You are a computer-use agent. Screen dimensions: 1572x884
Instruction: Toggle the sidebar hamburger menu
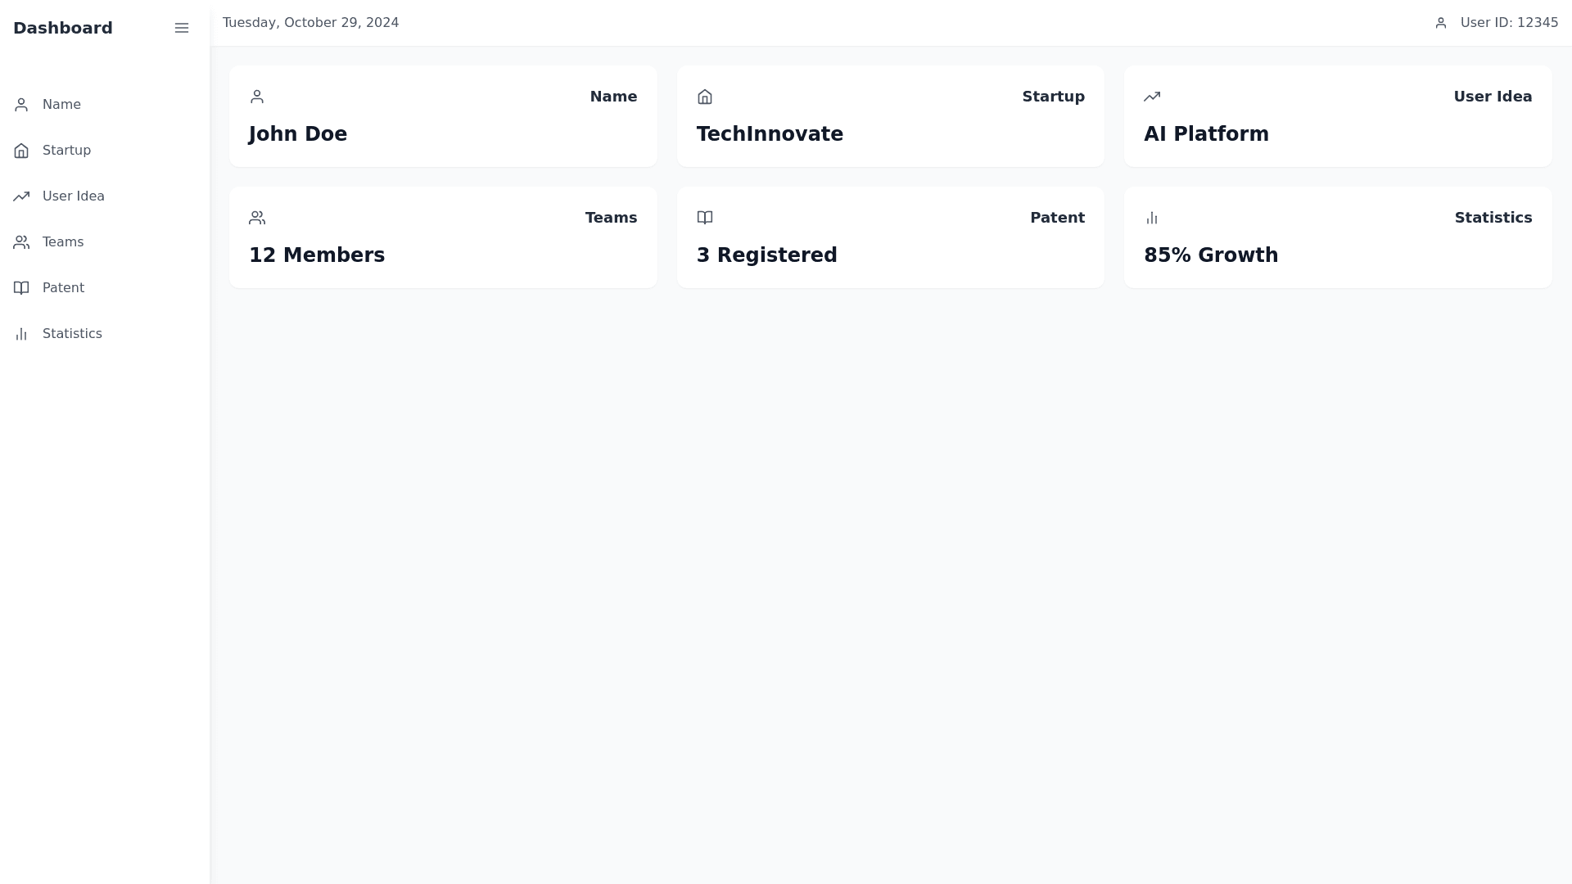(x=182, y=28)
